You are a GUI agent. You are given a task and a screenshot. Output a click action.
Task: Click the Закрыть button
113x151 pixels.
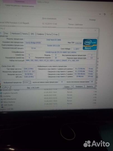[x=90, y=86]
